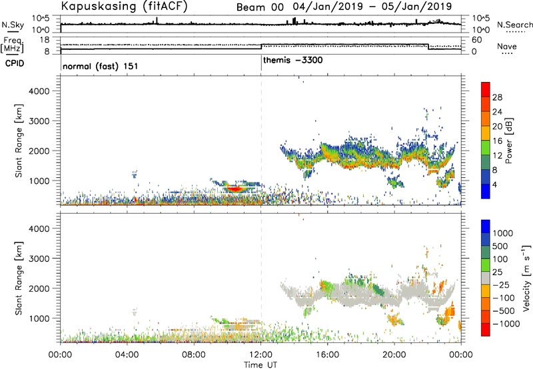This screenshot has height=369, width=533.
Task: Click the N.Search legend label
Action: click(x=514, y=25)
